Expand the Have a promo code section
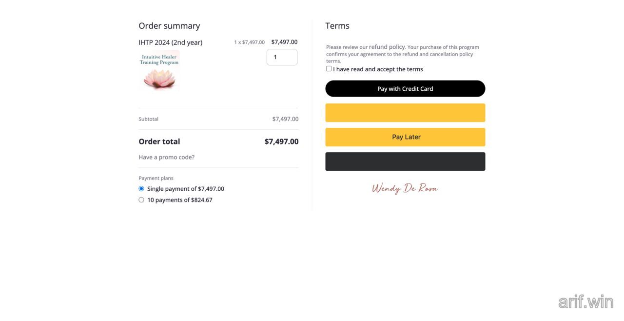624x321 pixels. click(166, 157)
